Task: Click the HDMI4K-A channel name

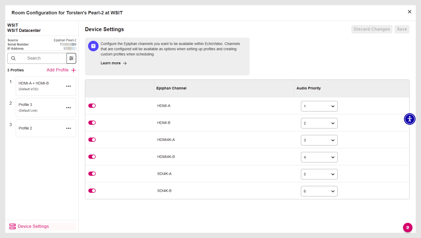Action: 166,140
